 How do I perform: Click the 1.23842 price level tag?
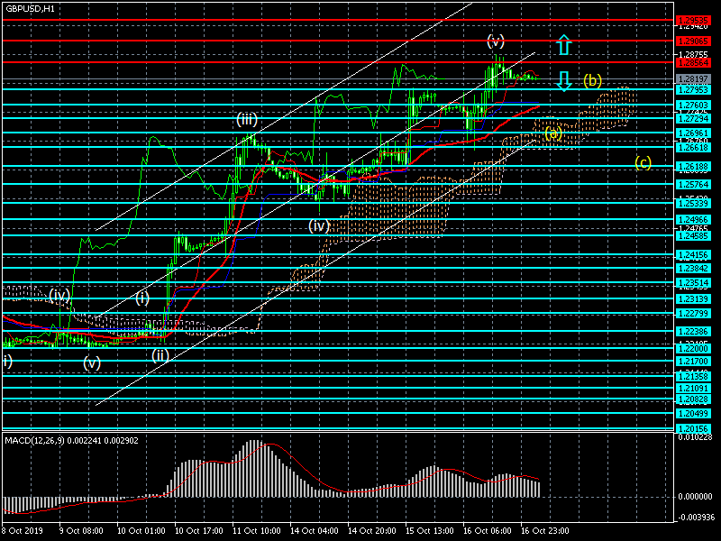click(x=693, y=268)
